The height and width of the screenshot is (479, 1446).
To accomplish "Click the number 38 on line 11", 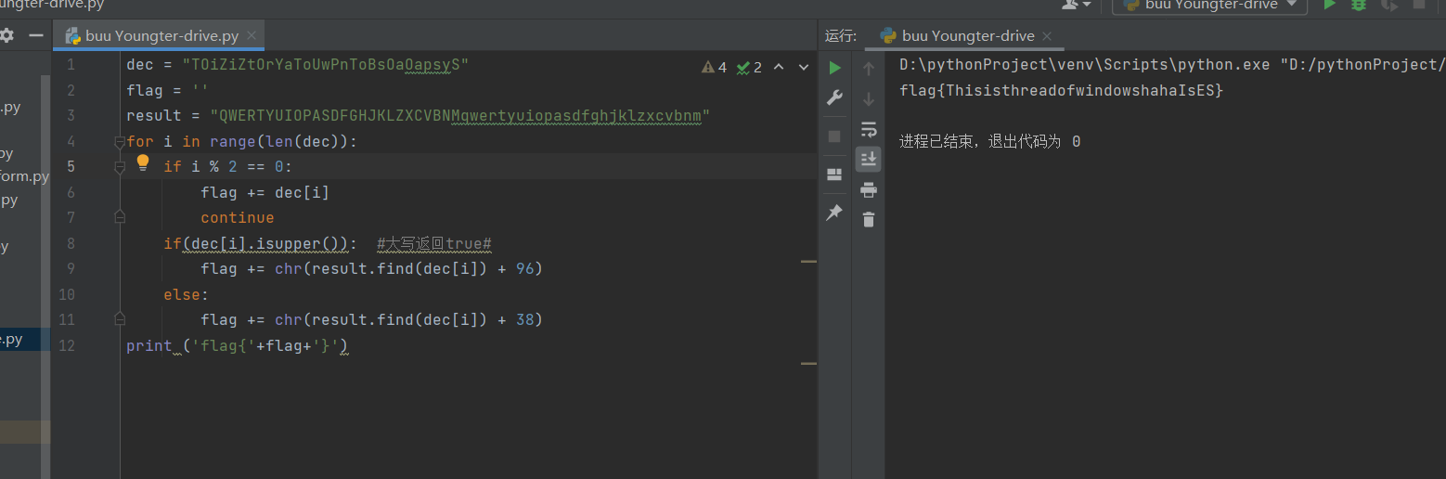I will [525, 319].
